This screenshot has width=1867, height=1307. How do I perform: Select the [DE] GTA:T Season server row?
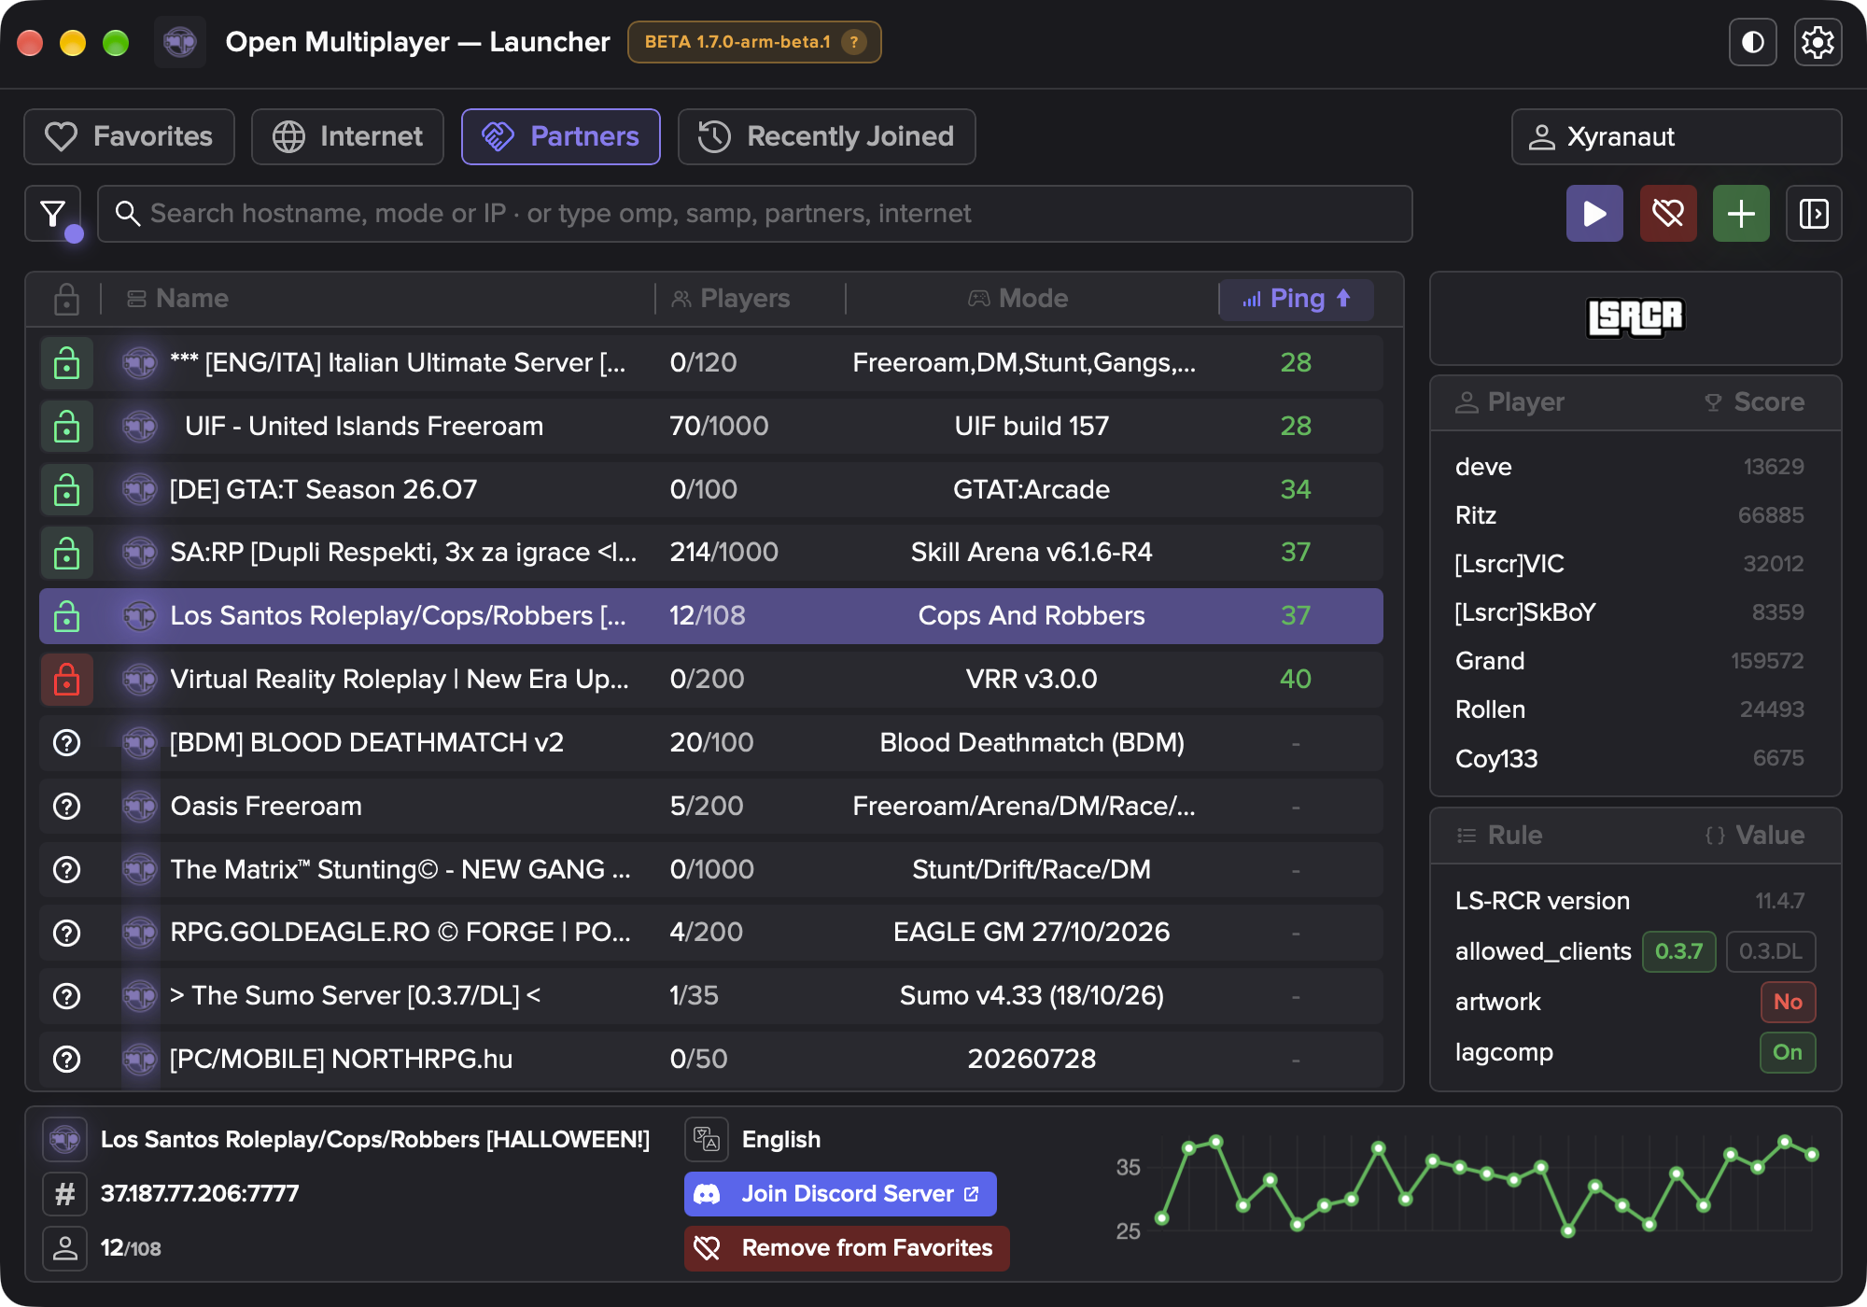pos(711,489)
